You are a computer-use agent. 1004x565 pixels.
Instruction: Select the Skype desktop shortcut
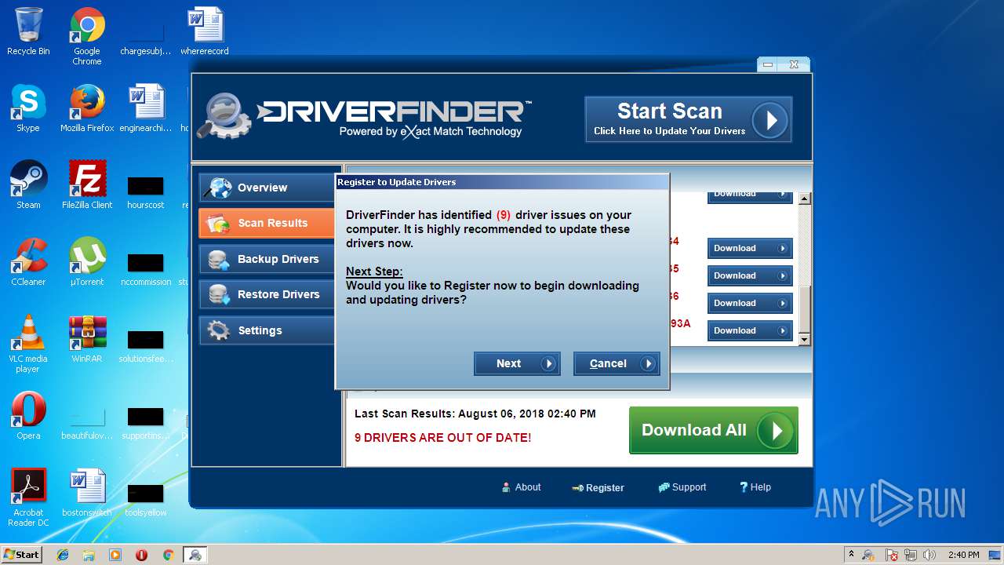pos(28,108)
